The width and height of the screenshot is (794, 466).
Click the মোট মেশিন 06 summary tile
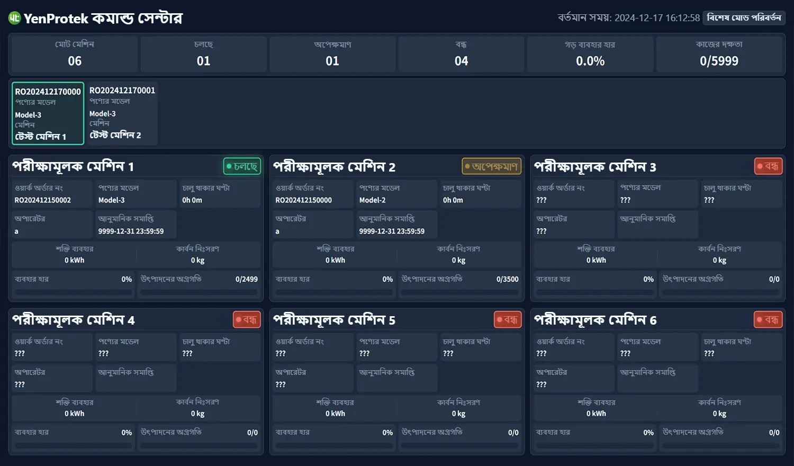click(75, 54)
